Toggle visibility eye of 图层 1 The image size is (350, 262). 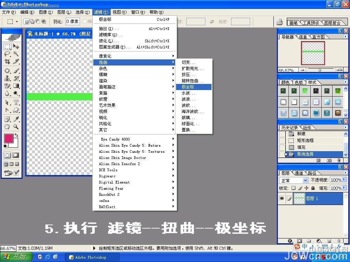click(282, 198)
